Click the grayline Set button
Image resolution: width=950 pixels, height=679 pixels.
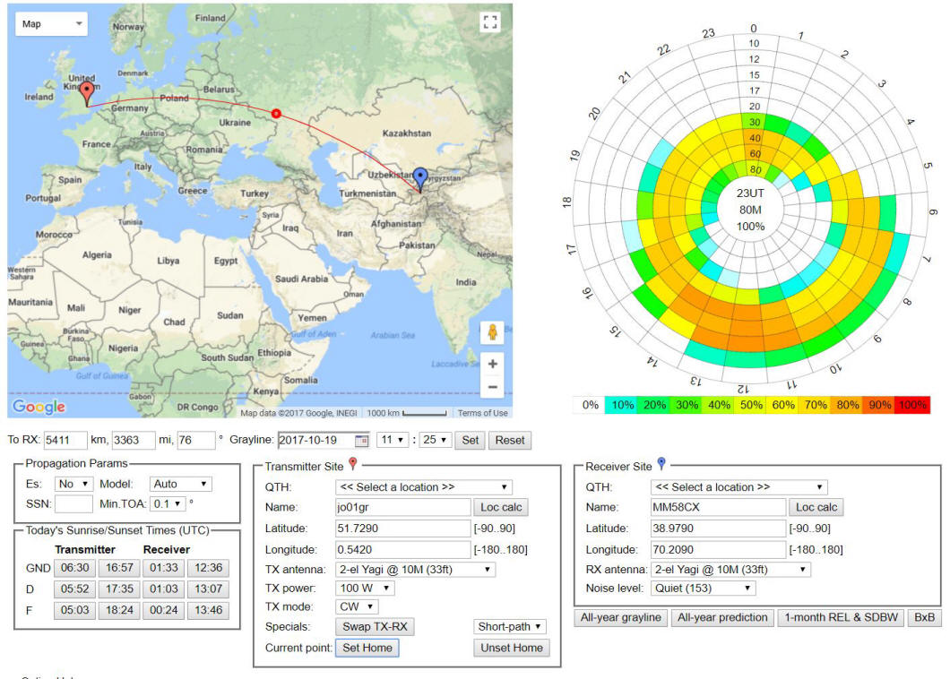(471, 441)
